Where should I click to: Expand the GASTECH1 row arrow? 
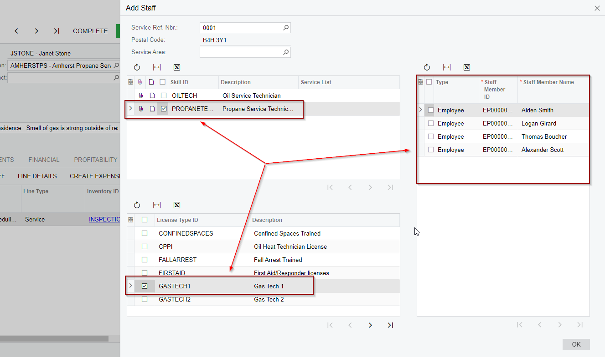(131, 286)
